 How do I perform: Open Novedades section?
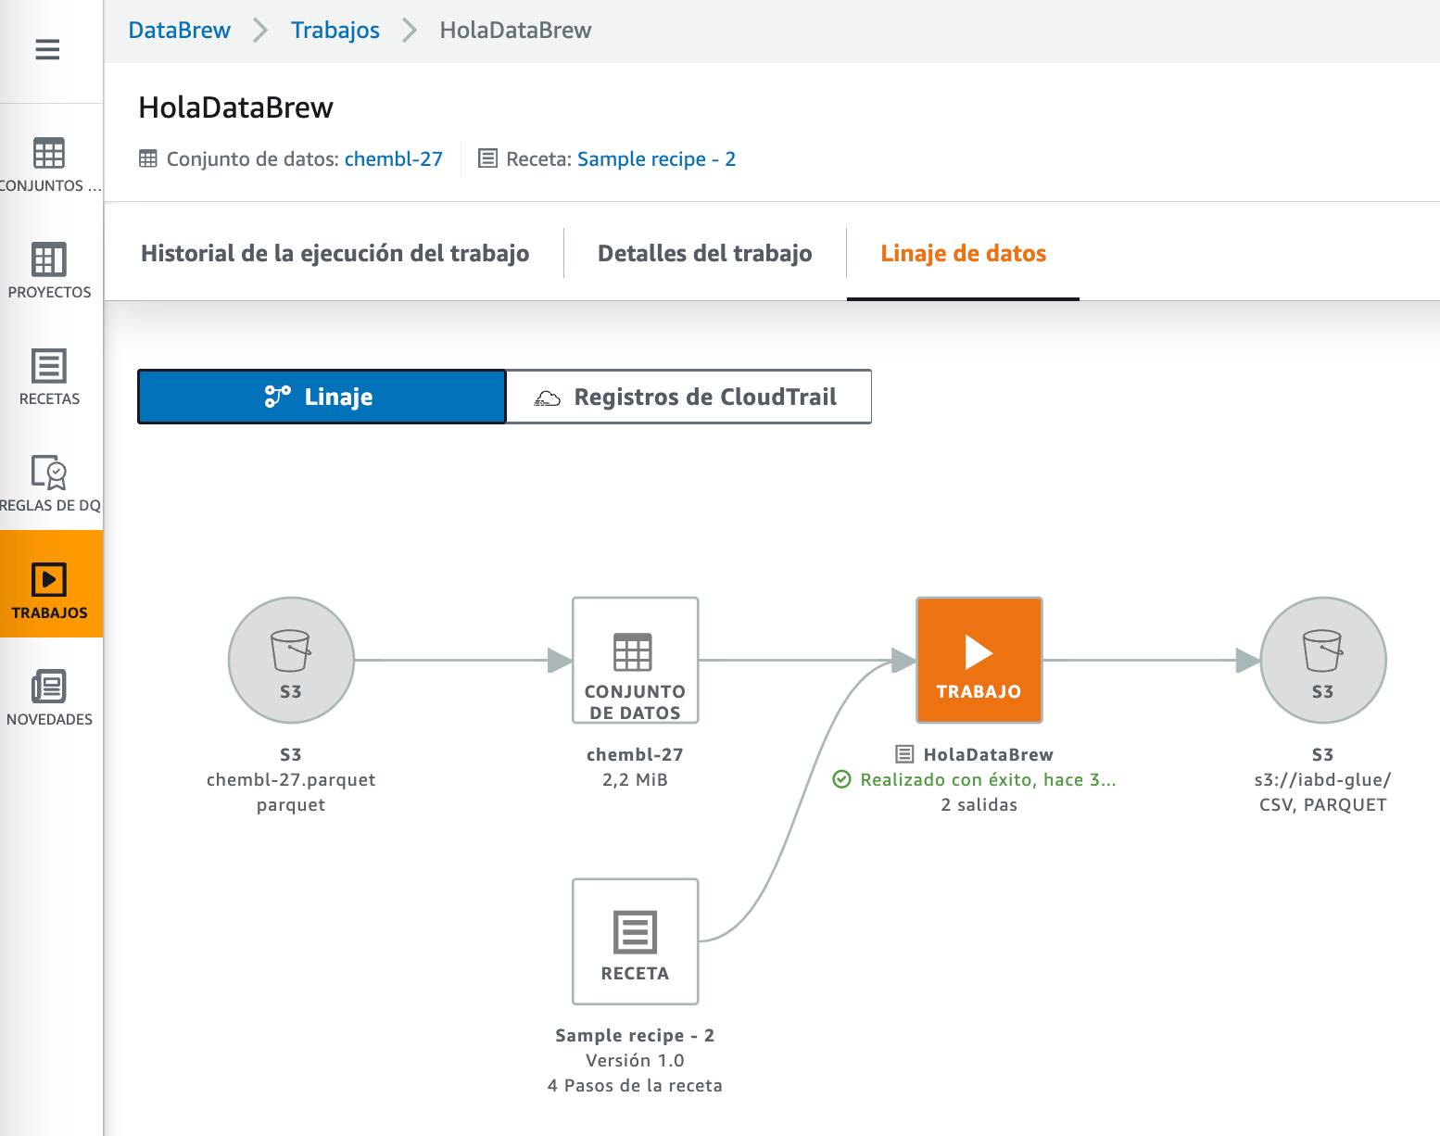50,698
